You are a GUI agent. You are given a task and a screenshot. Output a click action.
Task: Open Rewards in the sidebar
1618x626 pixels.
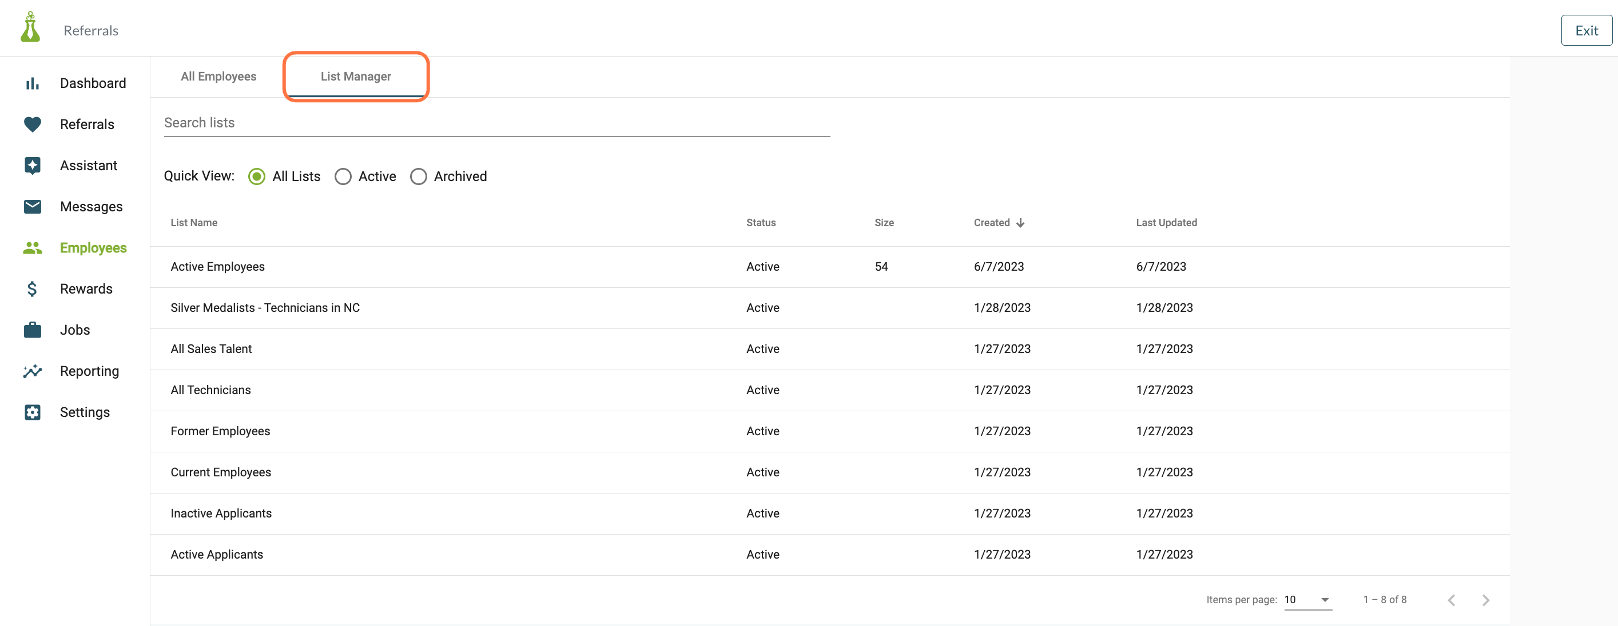86,288
